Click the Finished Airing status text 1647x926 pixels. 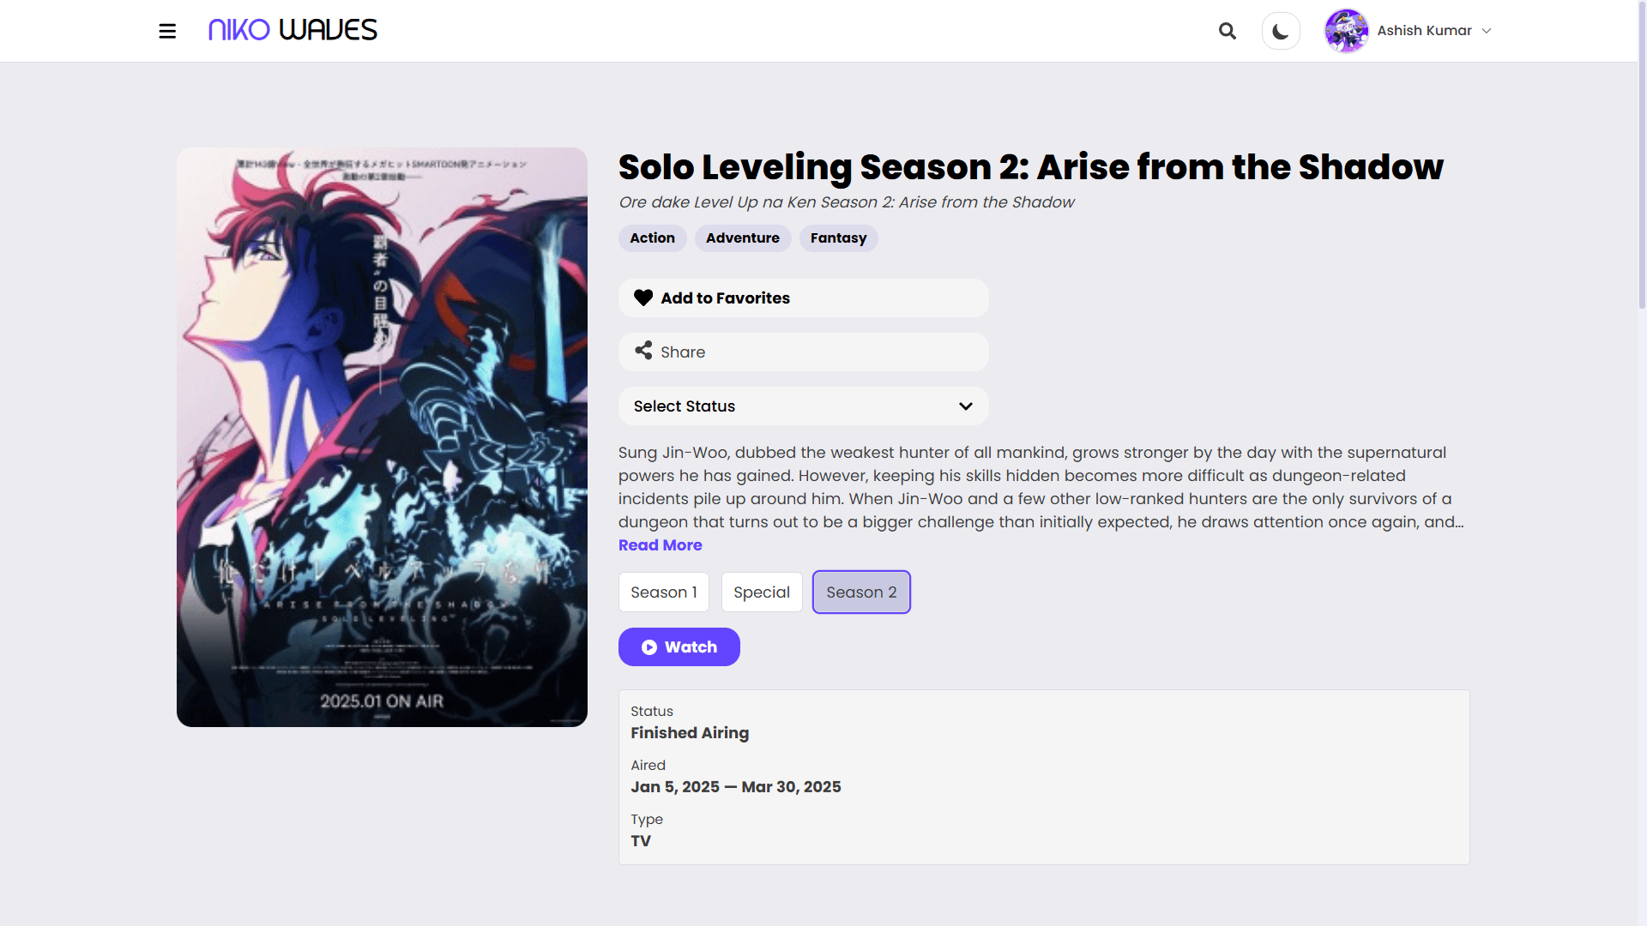click(x=690, y=733)
